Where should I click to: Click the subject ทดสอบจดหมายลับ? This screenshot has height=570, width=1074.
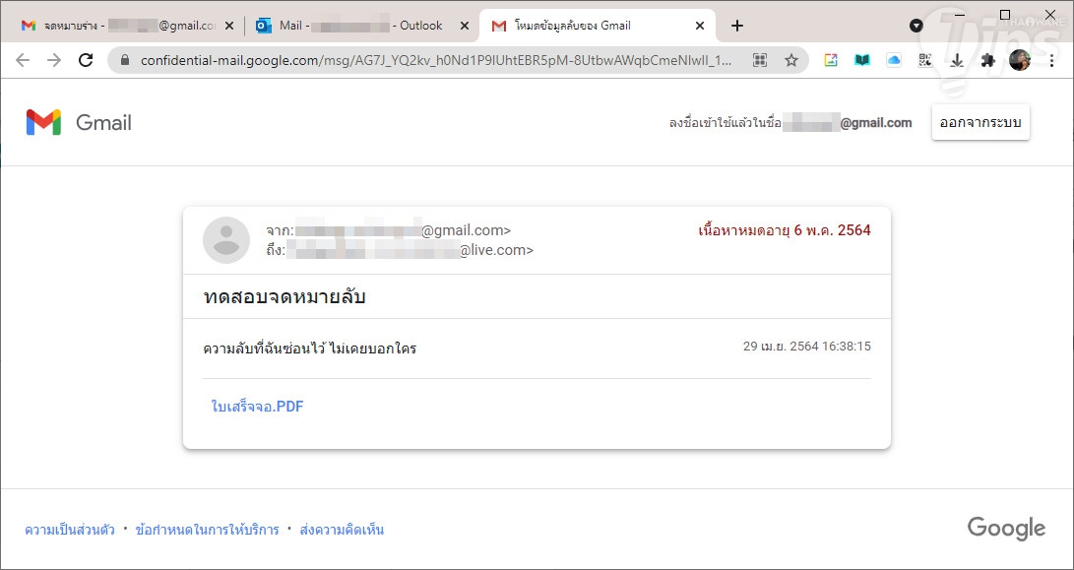coord(284,297)
